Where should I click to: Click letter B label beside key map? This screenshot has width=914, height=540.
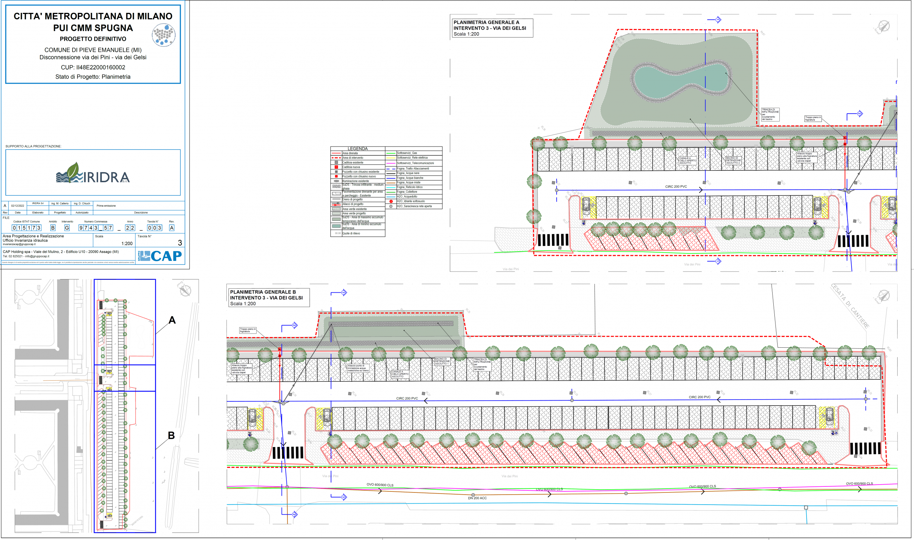coord(171,435)
